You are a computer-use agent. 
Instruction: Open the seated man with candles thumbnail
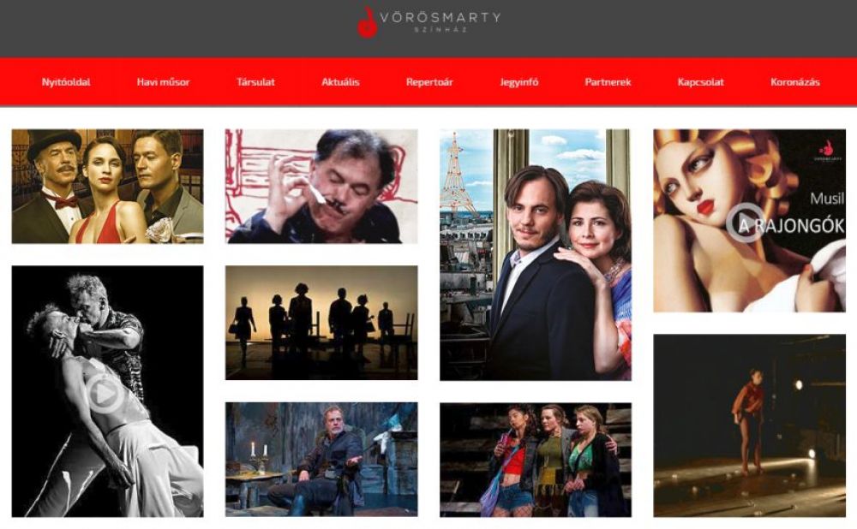tap(321, 460)
